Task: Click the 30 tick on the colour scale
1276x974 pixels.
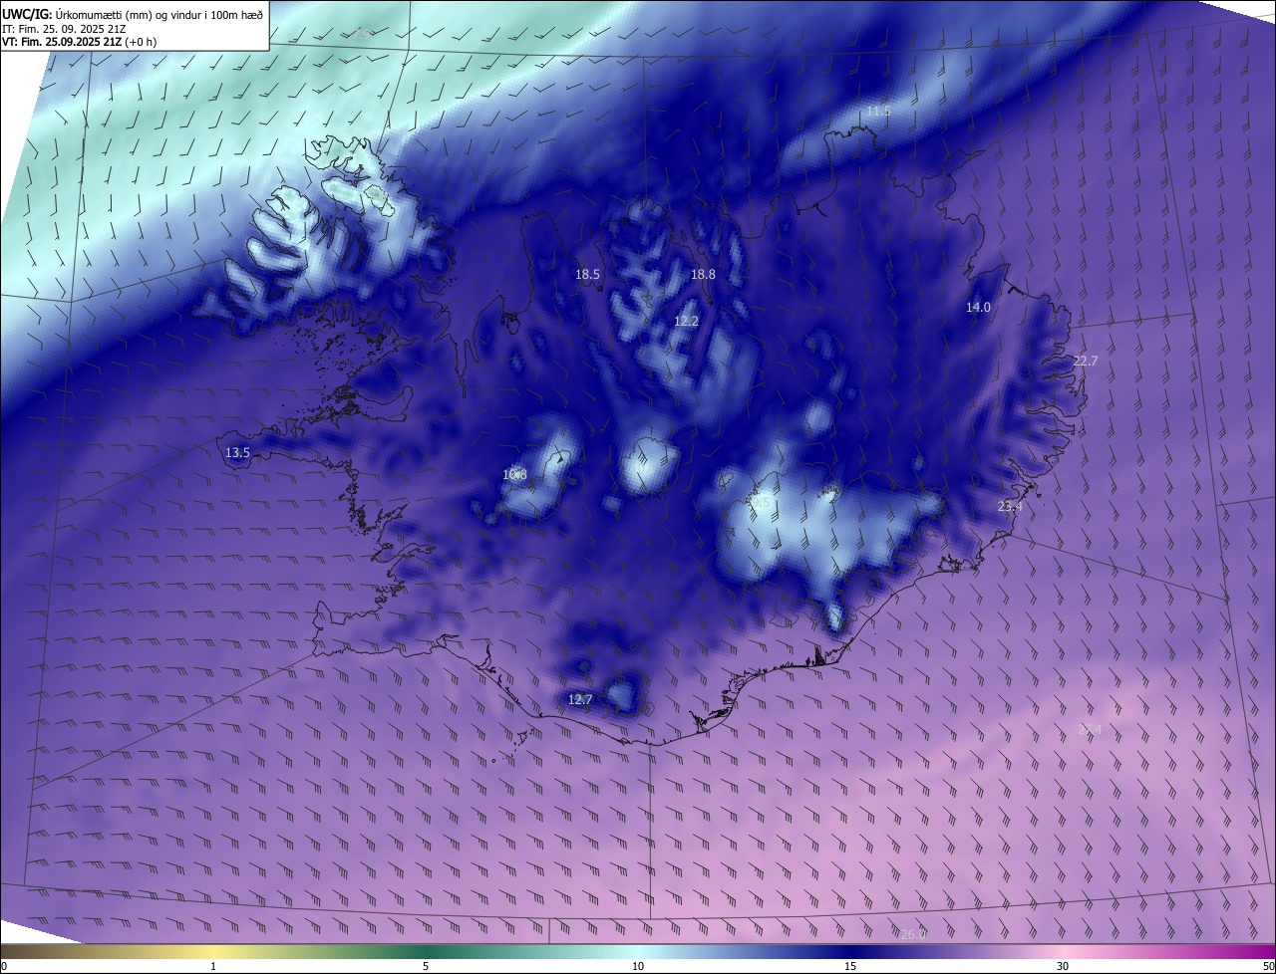Action: [x=1063, y=966]
